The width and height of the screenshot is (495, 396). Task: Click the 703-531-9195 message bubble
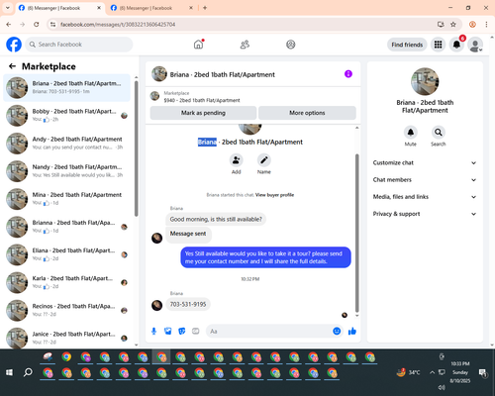pyautogui.click(x=188, y=304)
